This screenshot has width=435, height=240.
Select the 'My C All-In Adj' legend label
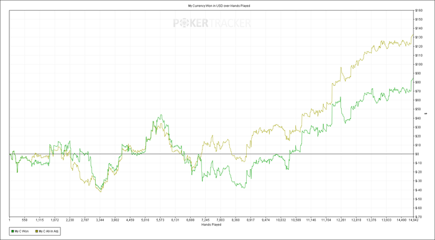pos(48,231)
